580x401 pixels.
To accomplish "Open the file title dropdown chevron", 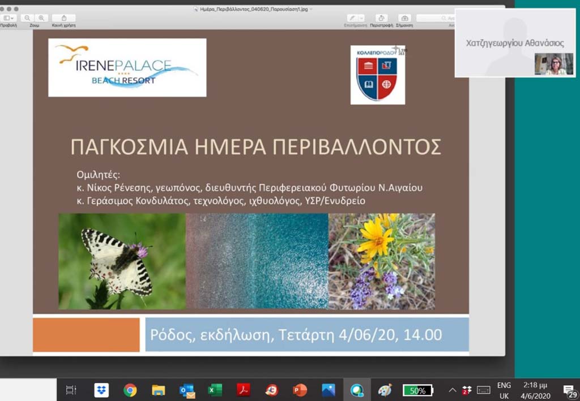I will pos(311,9).
